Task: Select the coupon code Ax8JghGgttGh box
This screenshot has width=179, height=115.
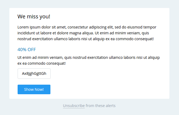Action: tap(34, 74)
